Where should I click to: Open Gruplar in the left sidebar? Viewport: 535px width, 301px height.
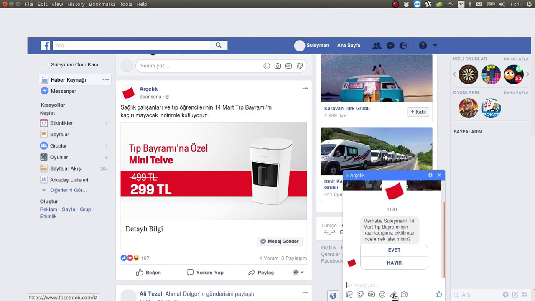coord(58,146)
